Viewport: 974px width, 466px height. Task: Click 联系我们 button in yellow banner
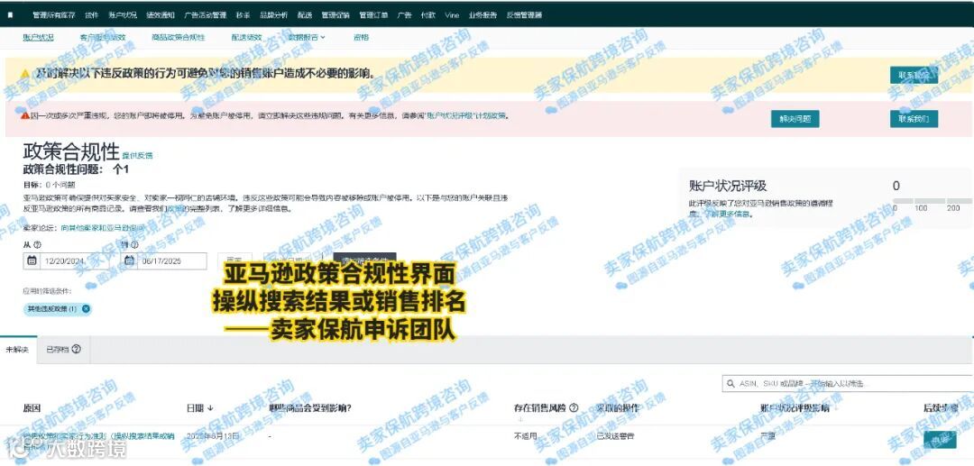pyautogui.click(x=914, y=75)
